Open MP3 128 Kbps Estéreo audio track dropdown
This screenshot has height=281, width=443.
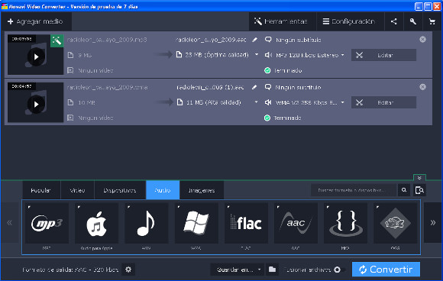point(343,55)
